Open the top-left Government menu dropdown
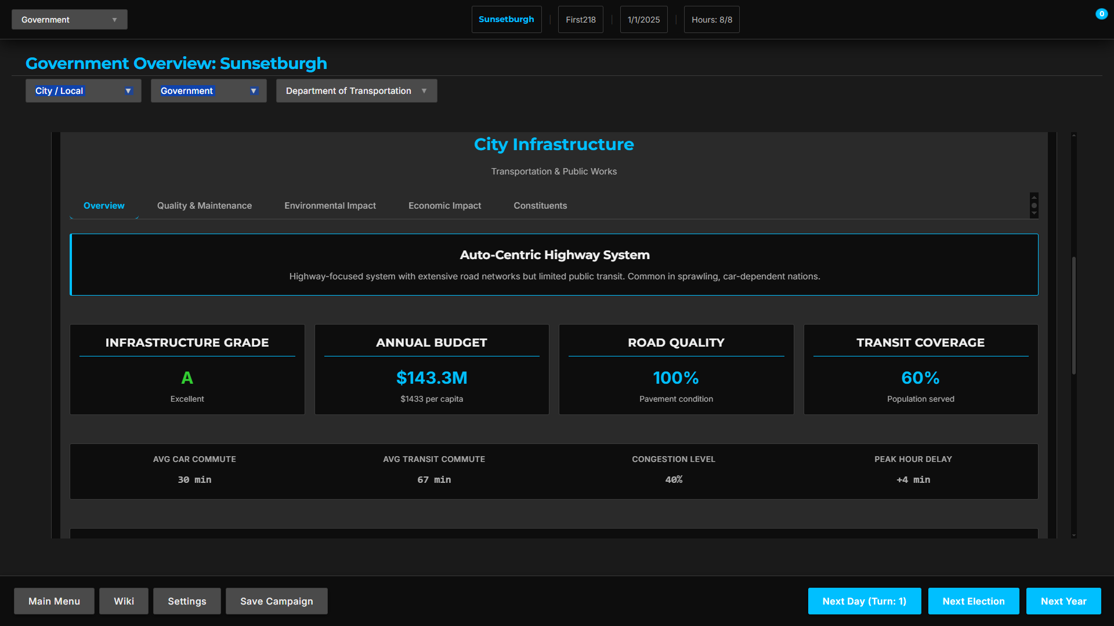The image size is (1114, 626). click(x=69, y=20)
